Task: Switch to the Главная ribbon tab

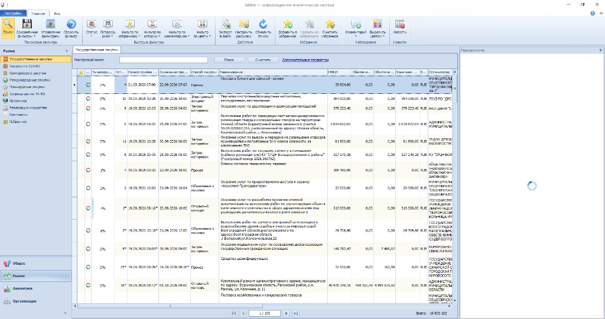Action: point(38,14)
